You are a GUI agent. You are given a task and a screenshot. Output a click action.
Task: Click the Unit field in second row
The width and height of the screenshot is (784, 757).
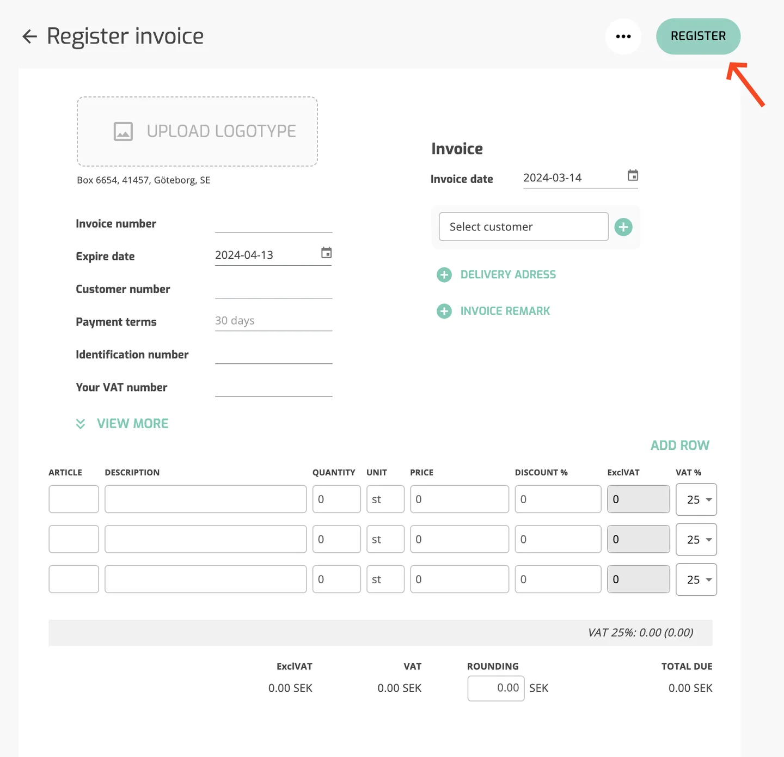[x=385, y=539]
